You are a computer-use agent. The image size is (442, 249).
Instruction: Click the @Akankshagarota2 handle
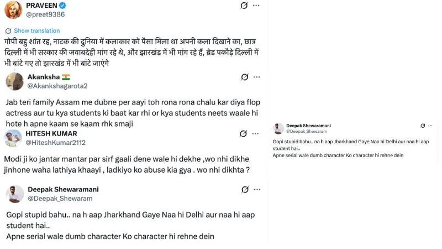tap(57, 86)
